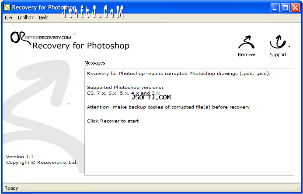Click the 'Supported Photoshop versions:' line
This screenshot has width=303, height=194.
tap(125, 88)
